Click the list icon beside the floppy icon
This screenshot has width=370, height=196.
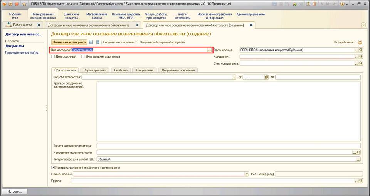pyautogui.click(x=98, y=42)
